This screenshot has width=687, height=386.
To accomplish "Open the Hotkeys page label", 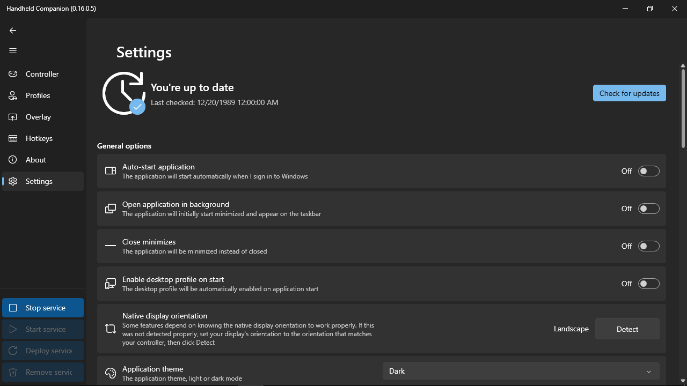I will click(39, 138).
